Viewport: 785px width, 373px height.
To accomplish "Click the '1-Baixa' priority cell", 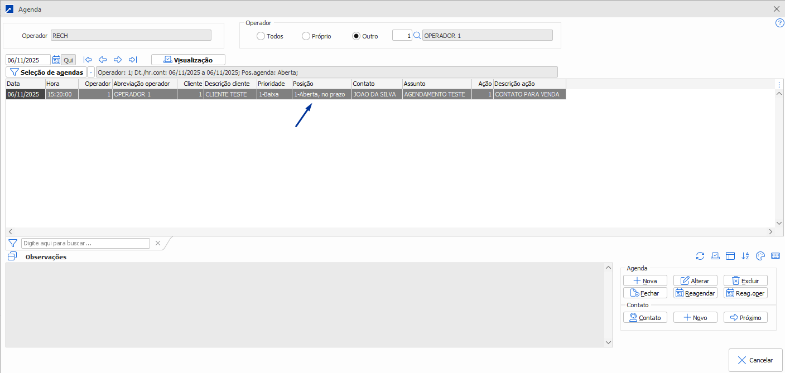I will click(x=274, y=94).
